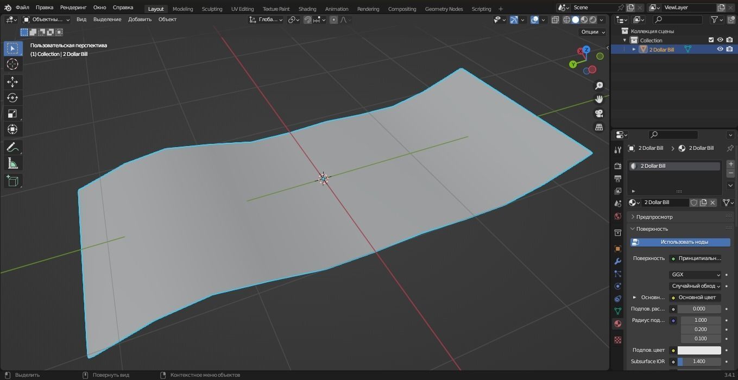Click the pan view hand icon

[599, 99]
